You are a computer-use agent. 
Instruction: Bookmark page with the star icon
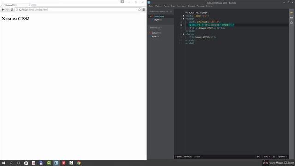[139, 10]
